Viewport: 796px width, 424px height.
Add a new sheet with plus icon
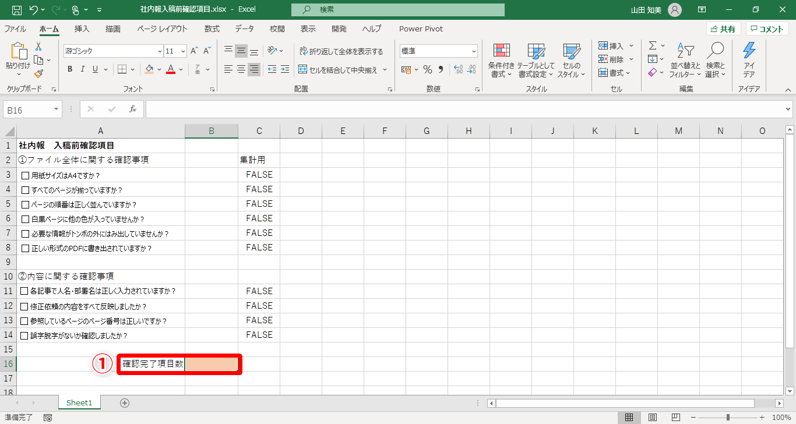coord(125,402)
